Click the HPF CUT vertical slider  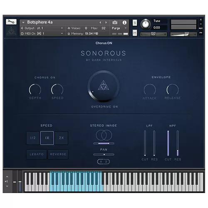click(168, 143)
